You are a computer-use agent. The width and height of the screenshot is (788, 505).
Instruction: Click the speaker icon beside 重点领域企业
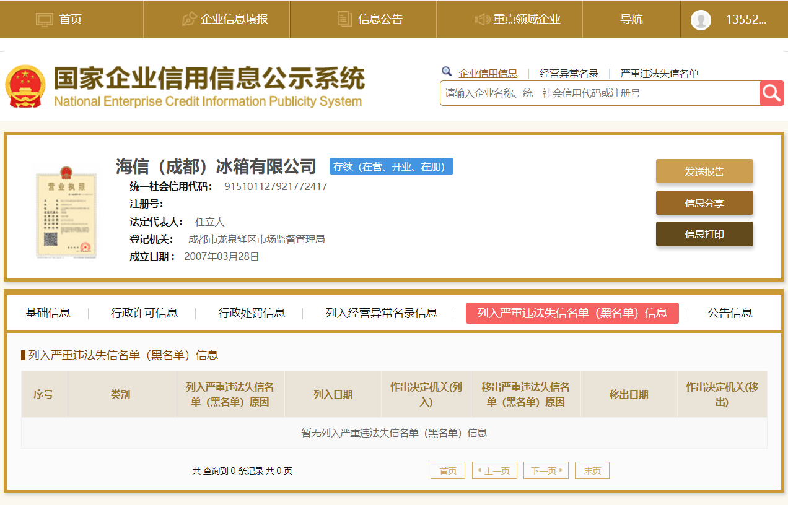pyautogui.click(x=482, y=19)
